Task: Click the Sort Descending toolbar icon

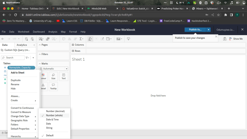Action: [x=75, y=39]
